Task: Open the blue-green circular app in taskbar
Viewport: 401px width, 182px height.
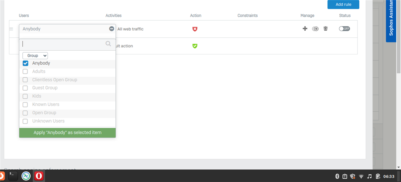Action: [26, 176]
